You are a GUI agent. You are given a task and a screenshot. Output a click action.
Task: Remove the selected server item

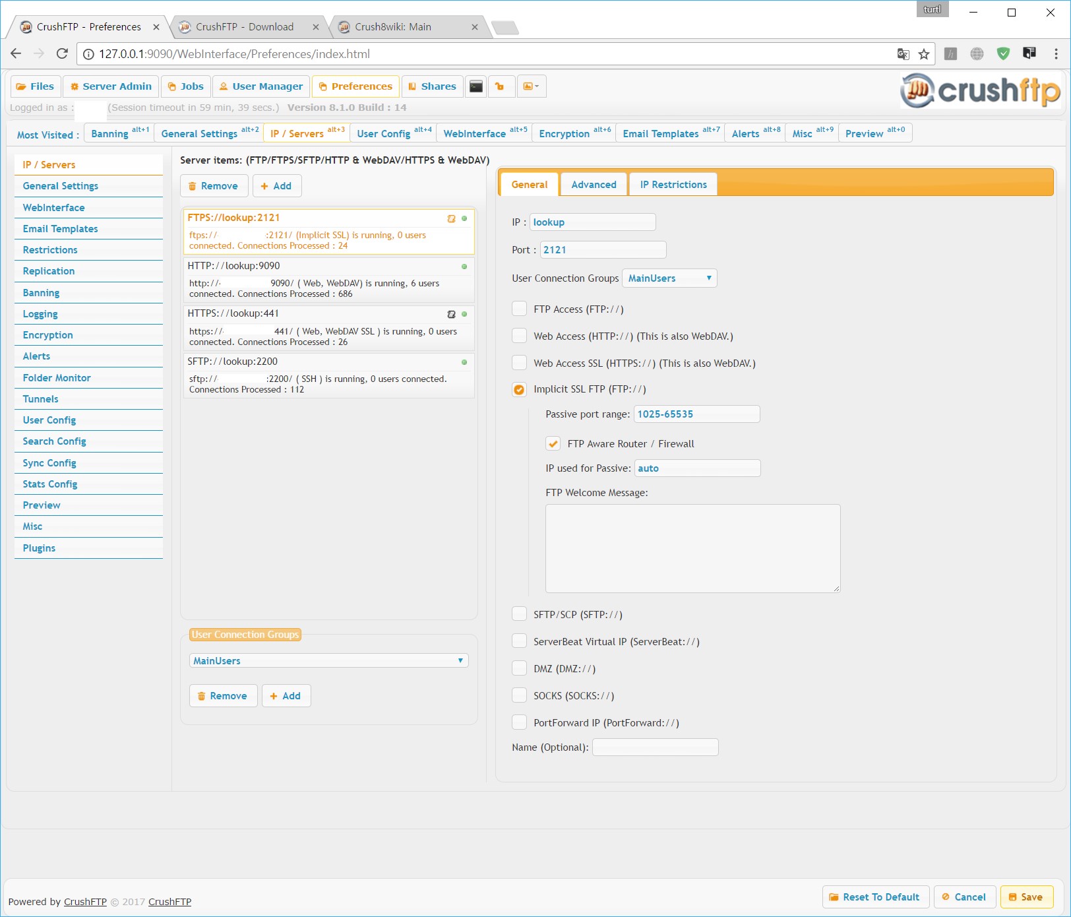click(x=214, y=186)
